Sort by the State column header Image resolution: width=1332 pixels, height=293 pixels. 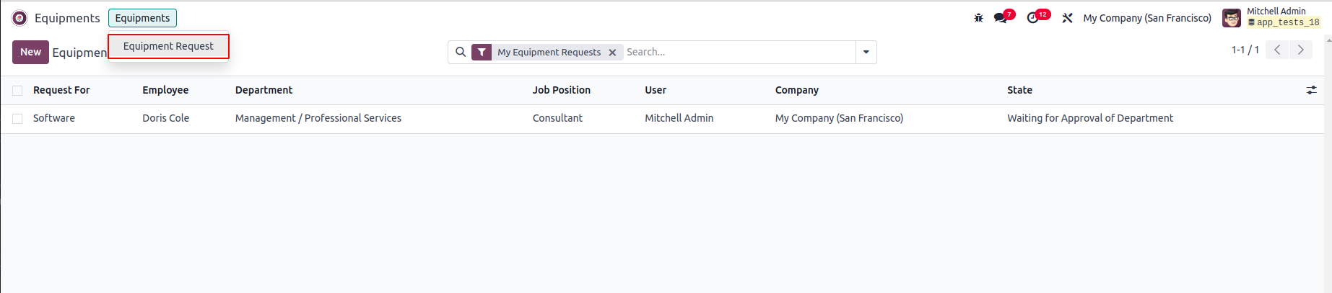pyautogui.click(x=1019, y=90)
